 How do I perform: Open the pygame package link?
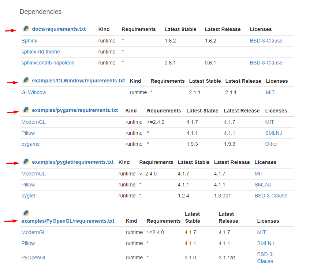click(x=30, y=144)
